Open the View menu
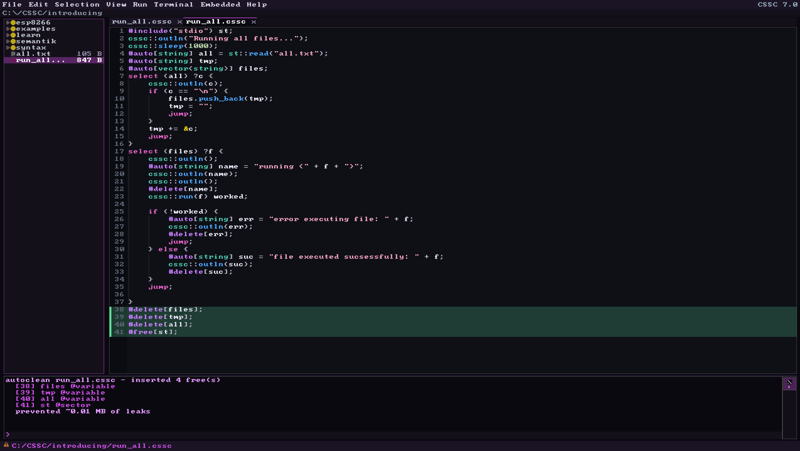 (x=116, y=4)
